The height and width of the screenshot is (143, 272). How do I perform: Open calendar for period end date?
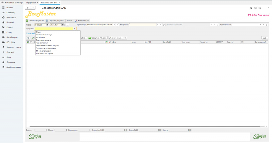(x=63, y=25)
